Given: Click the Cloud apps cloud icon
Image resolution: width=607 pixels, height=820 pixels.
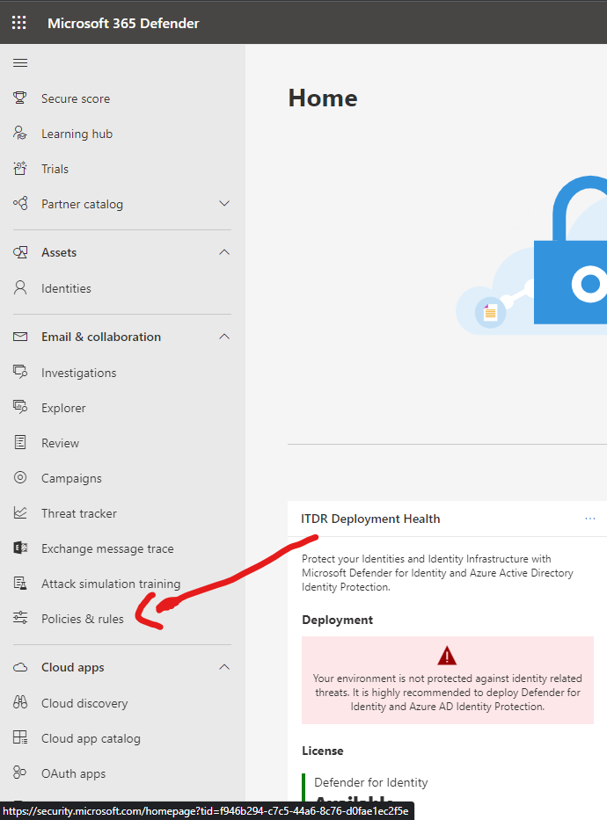Looking at the screenshot, I should pyautogui.click(x=20, y=667).
